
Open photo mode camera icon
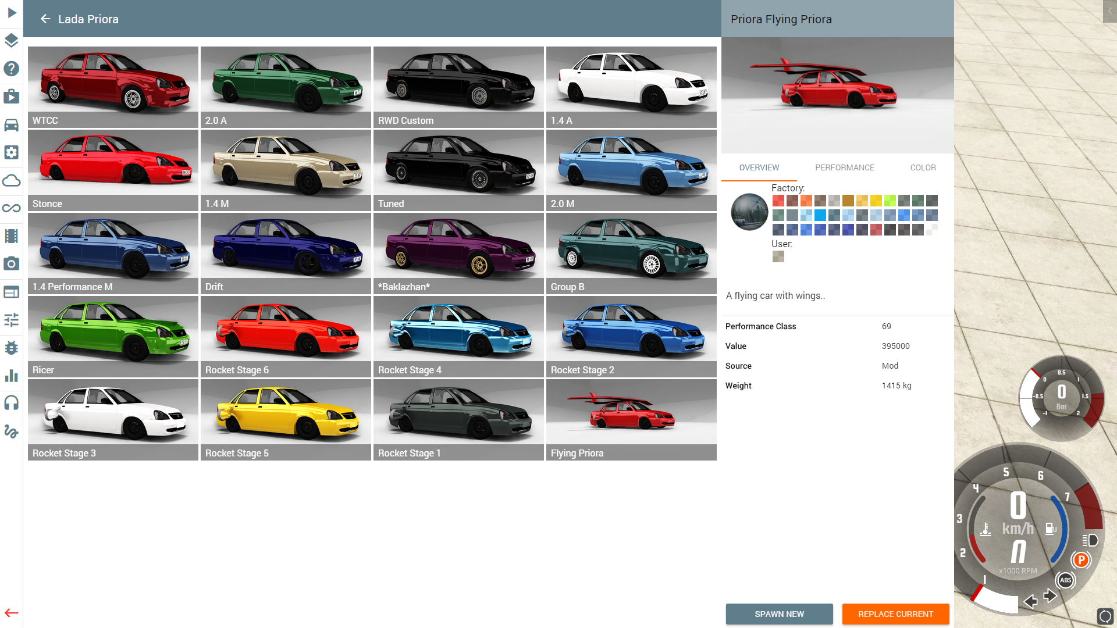(x=12, y=264)
